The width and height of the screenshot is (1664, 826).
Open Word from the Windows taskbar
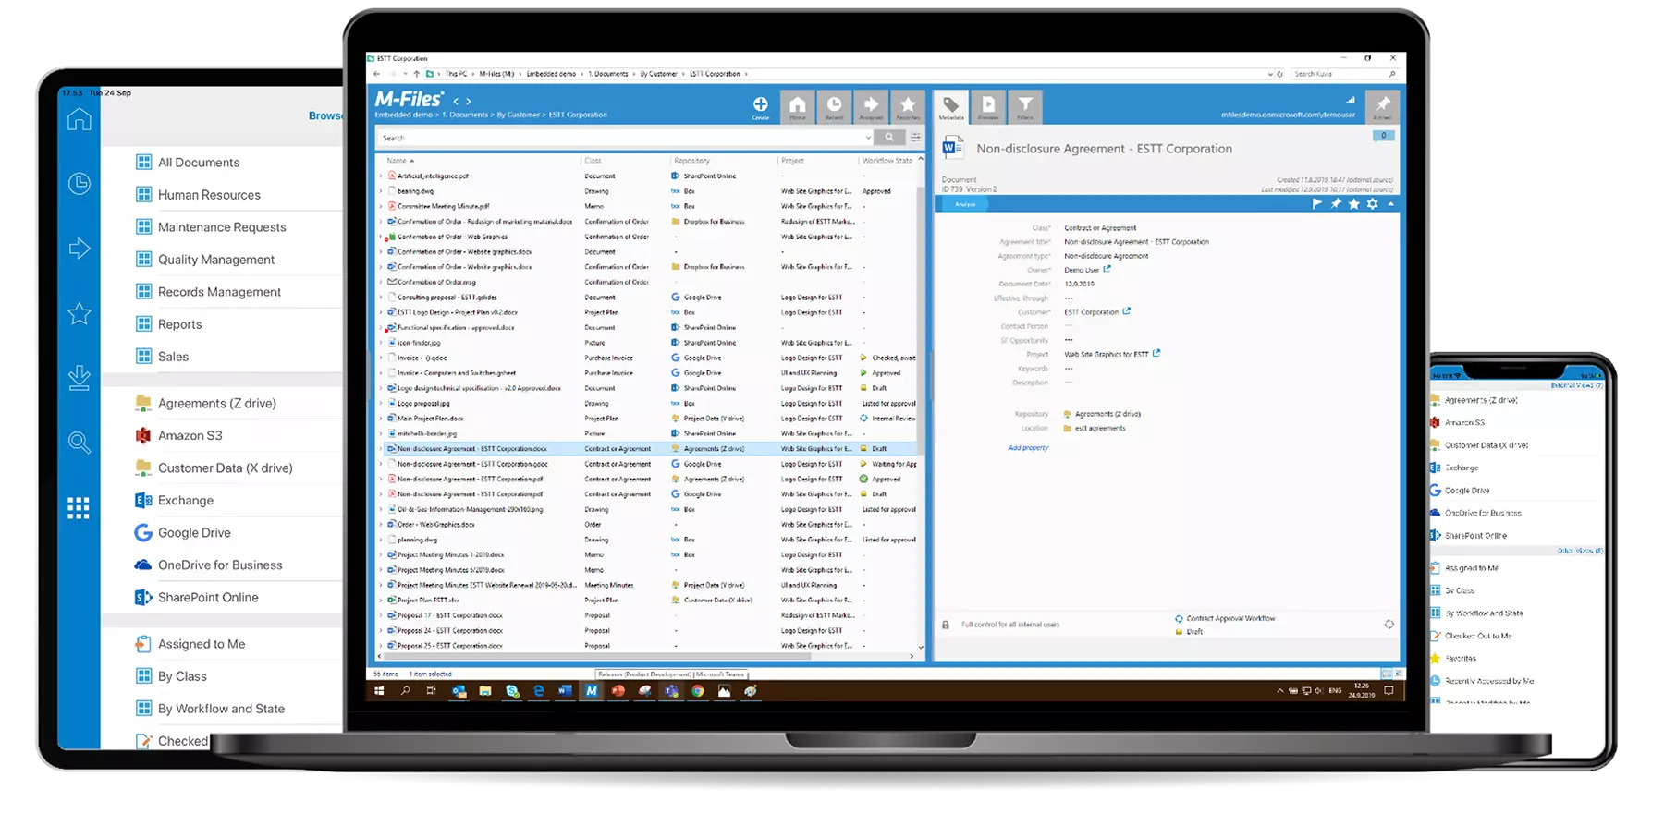565,691
